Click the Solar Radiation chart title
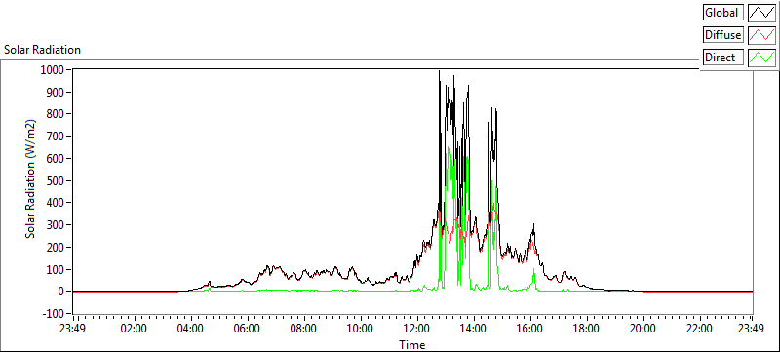The image size is (780, 352). click(x=42, y=50)
